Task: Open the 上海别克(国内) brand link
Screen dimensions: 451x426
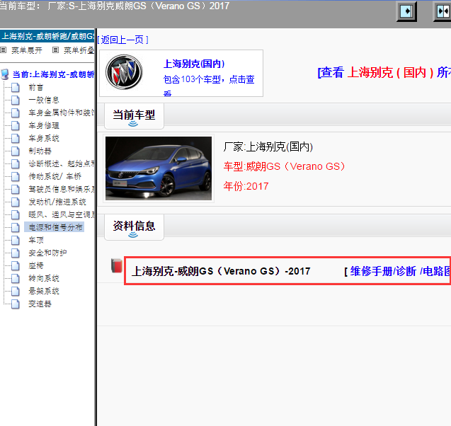Action: pos(194,64)
